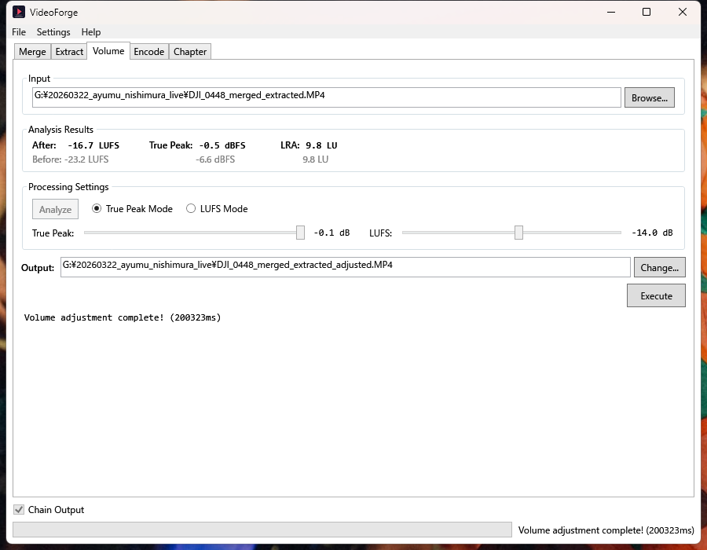Toggle the Chain Output checkbox
The width and height of the screenshot is (707, 550).
19,510
